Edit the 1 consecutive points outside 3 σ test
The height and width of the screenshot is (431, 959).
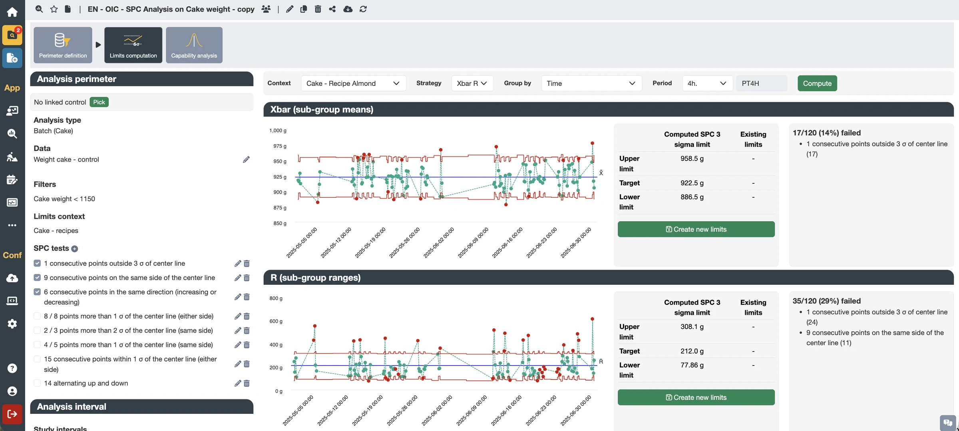[x=237, y=264]
